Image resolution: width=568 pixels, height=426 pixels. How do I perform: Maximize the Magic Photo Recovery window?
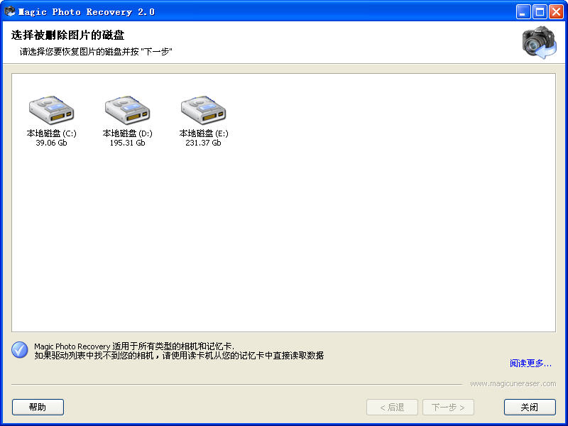click(540, 11)
